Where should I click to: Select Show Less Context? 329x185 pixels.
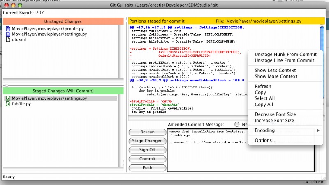pyautogui.click(x=275, y=70)
